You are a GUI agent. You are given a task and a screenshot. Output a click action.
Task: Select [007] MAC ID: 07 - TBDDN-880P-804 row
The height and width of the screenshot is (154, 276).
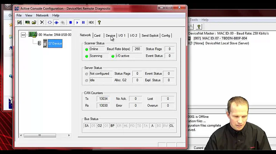coord(220,38)
